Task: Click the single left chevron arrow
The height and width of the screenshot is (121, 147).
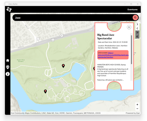Action: pyautogui.click(x=137, y=29)
